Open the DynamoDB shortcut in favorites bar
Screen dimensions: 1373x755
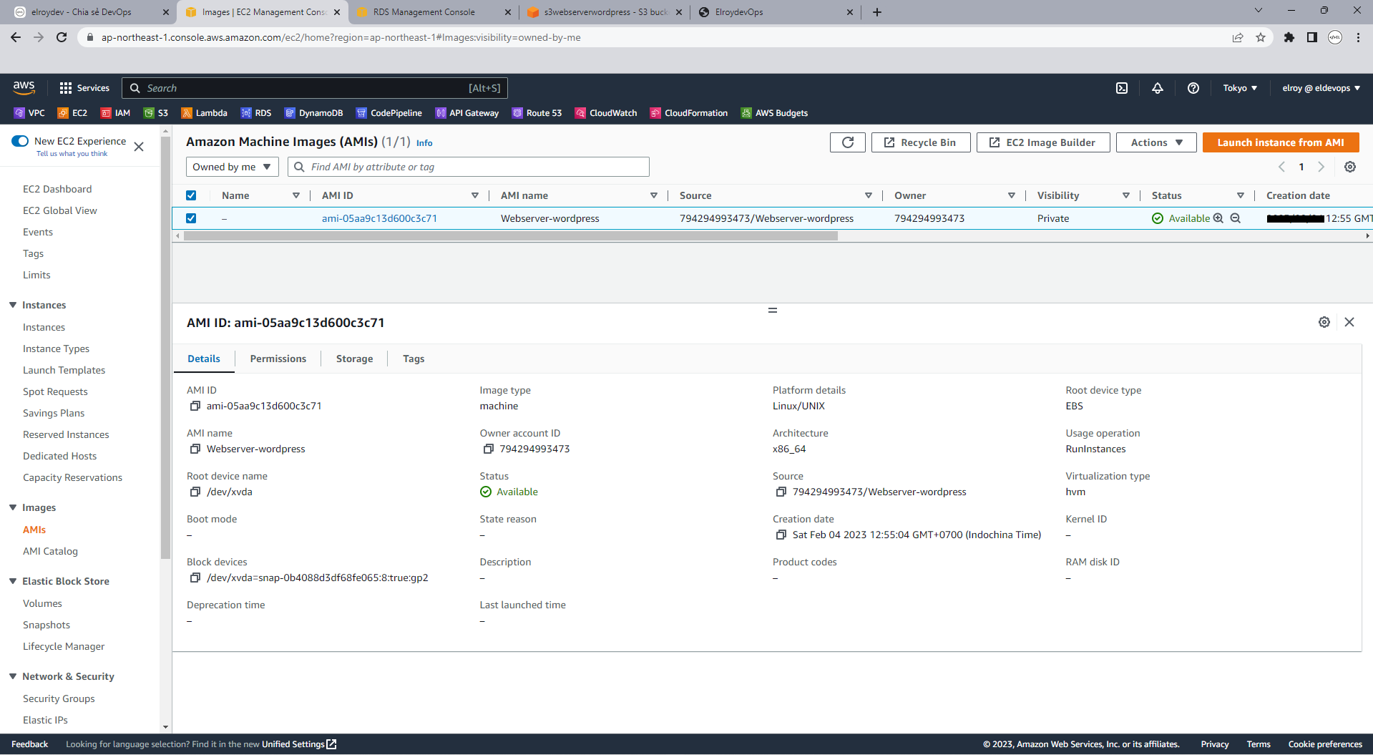(x=313, y=113)
